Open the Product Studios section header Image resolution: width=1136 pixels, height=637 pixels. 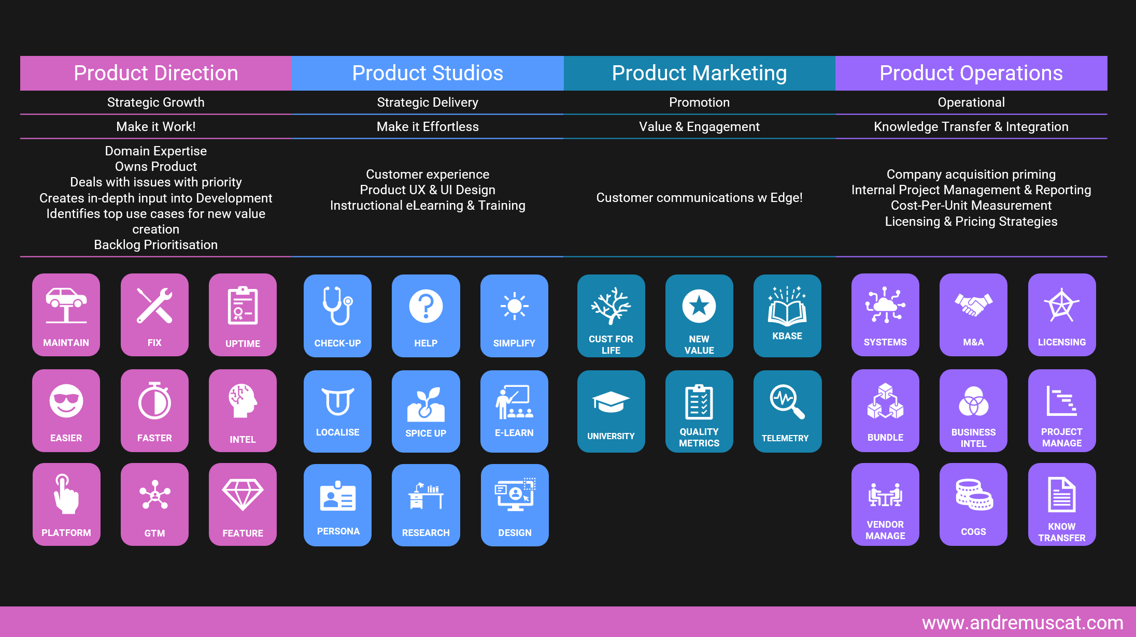428,73
